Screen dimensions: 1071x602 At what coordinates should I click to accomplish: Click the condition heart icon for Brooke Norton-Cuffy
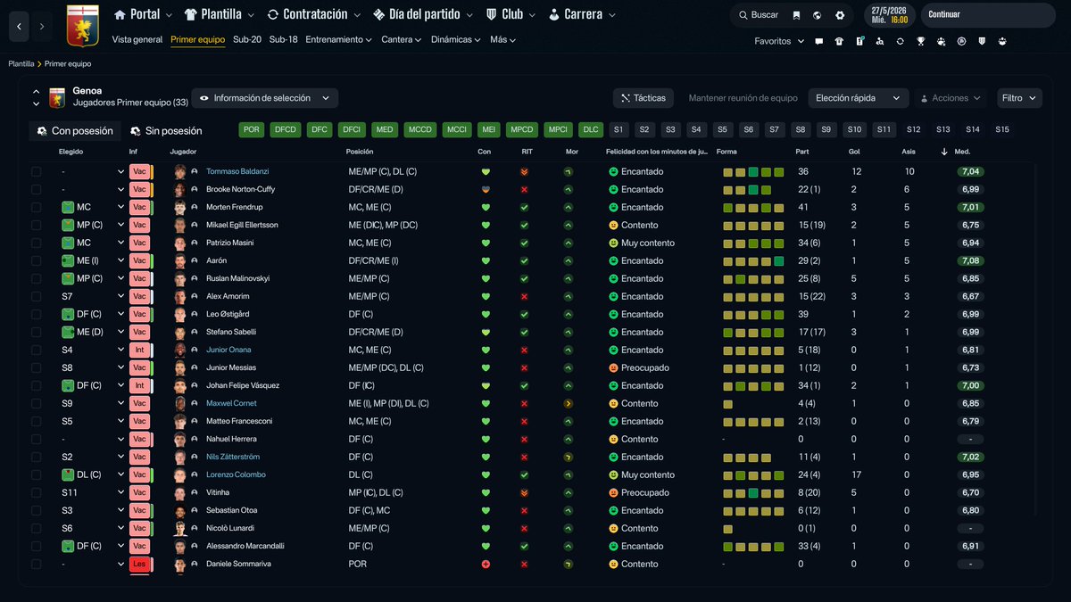[486, 189]
